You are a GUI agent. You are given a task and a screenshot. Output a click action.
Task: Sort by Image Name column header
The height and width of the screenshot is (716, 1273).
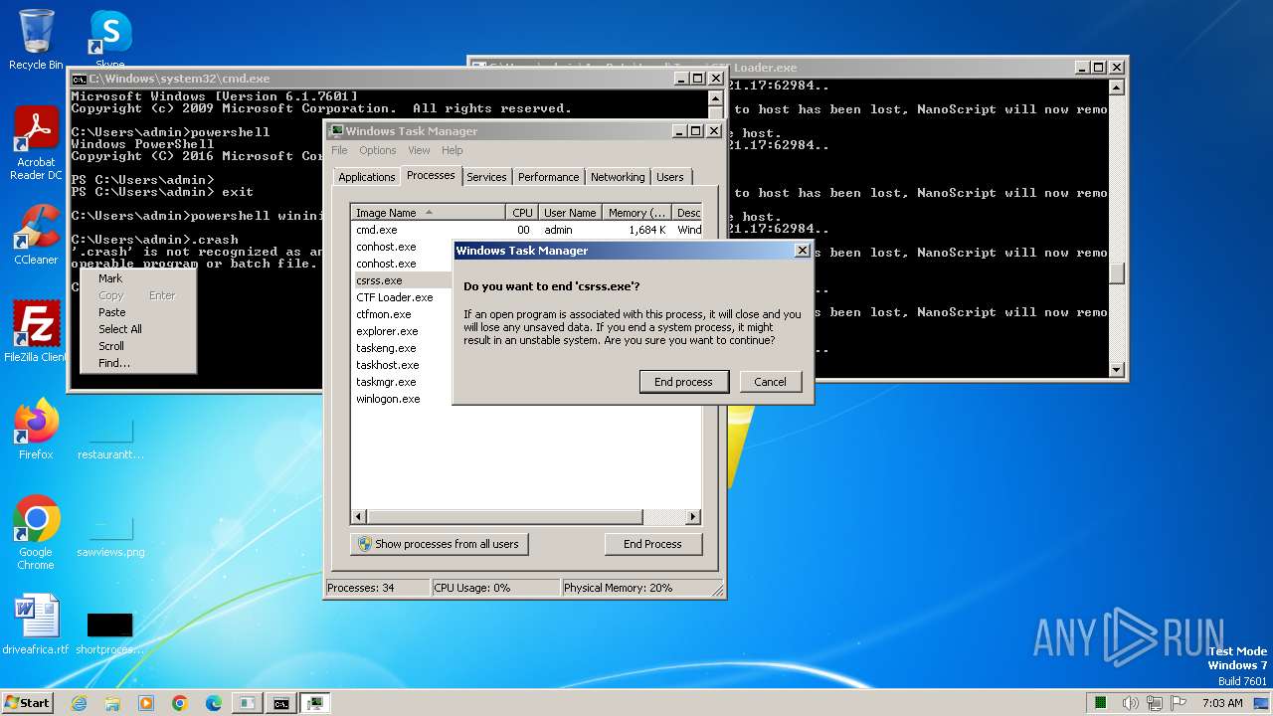(x=429, y=213)
